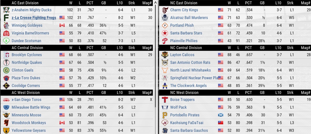Click the Charm City Kings logo
This screenshot has height=134, width=311.
tap(165, 10)
